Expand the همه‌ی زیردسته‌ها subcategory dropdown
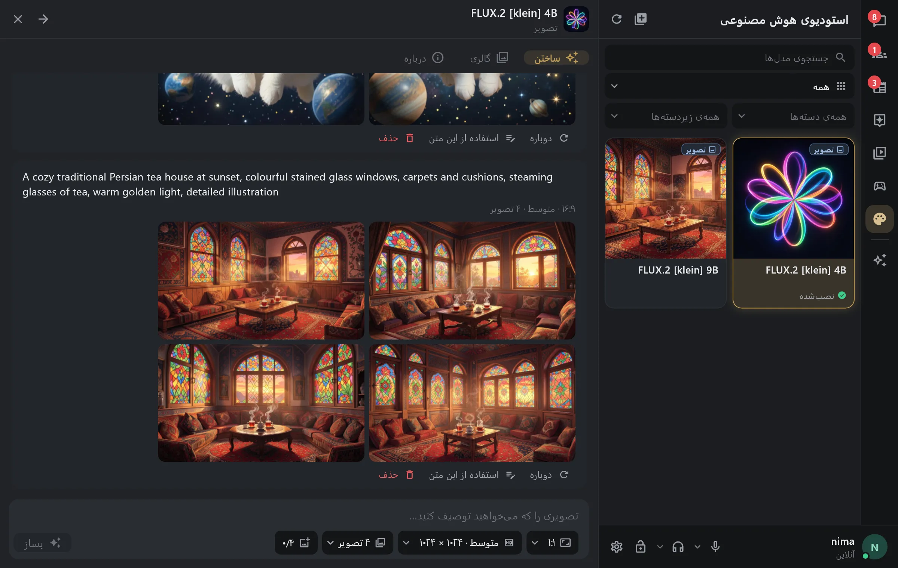This screenshot has width=898, height=568. (666, 116)
